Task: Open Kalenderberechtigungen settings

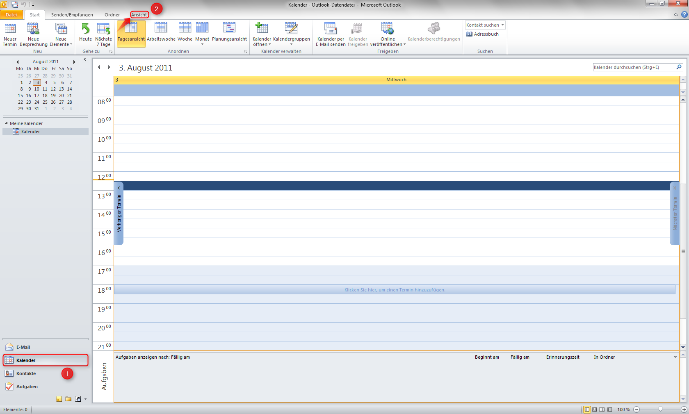Action: click(x=433, y=34)
